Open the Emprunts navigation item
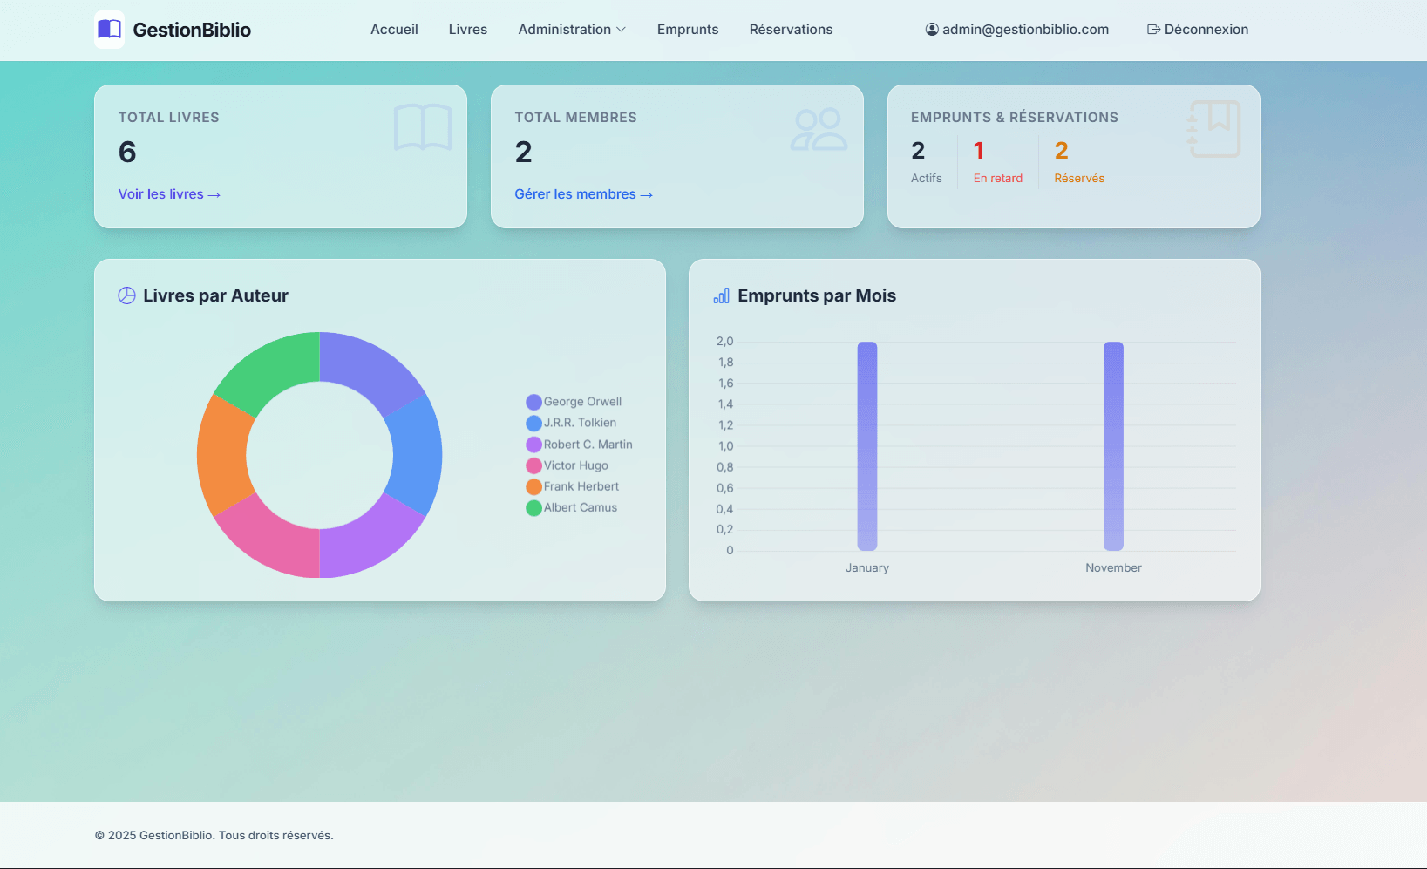Screen dimensions: 1427x869 coord(688,30)
